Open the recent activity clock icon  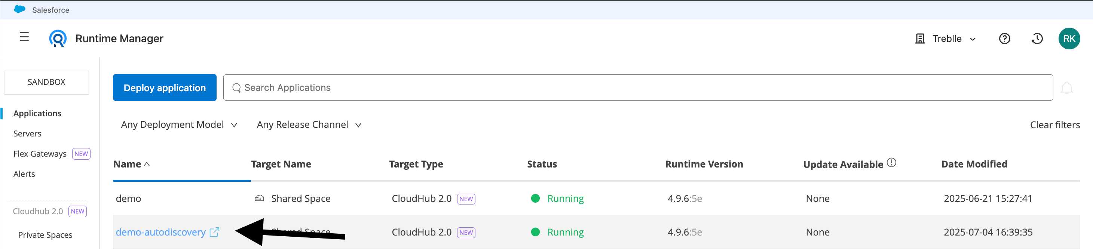pyautogui.click(x=1037, y=39)
